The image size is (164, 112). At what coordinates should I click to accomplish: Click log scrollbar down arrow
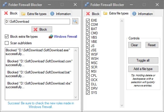76,97
